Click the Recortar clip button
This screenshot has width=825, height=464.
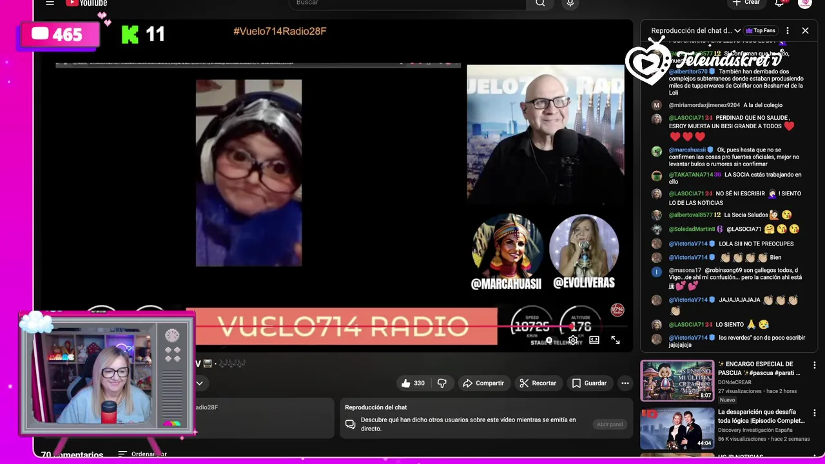[x=538, y=383]
